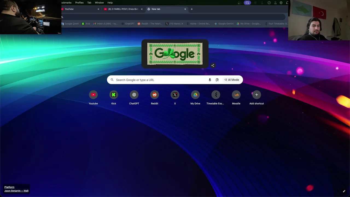Viewport: 350px width, 197px height.
Task: Close the 3 FARKLI POV tab
Action: tap(142, 9)
